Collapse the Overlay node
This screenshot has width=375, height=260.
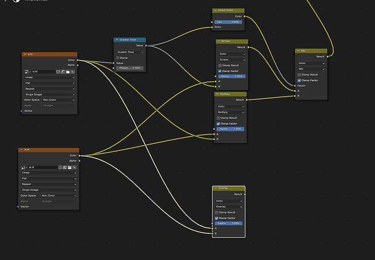tap(215, 188)
